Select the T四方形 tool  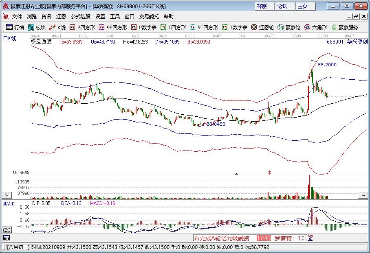[173, 27]
